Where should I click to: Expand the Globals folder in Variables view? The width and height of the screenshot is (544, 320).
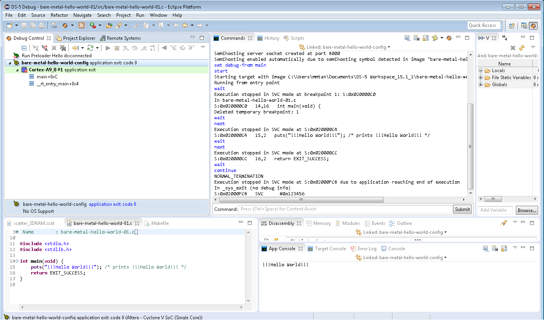click(x=481, y=85)
